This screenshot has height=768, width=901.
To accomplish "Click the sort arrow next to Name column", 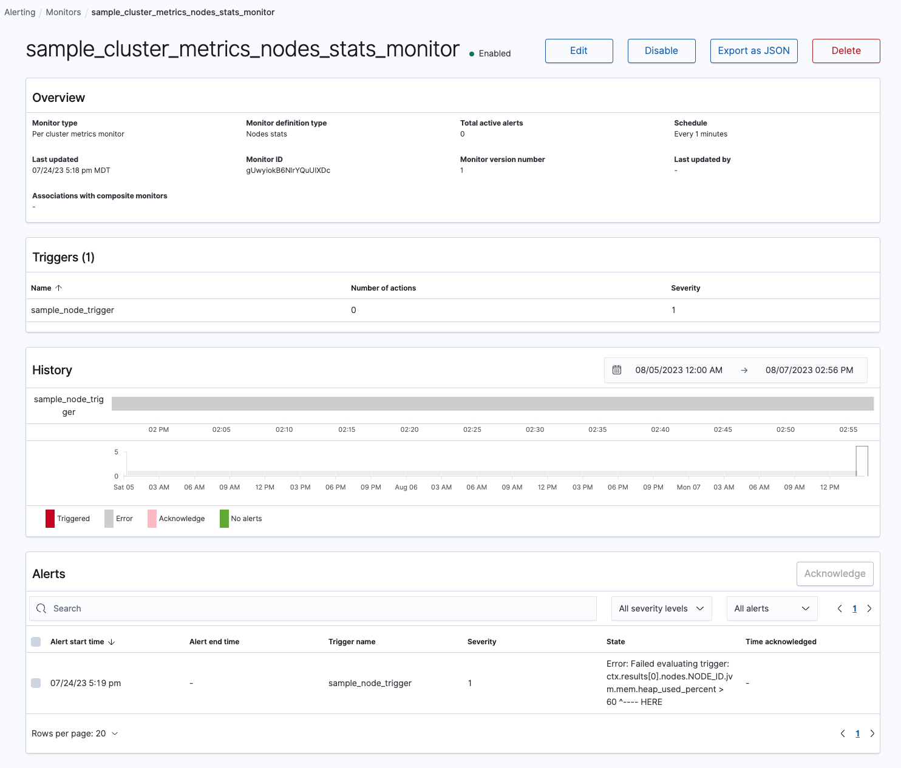I will pos(58,288).
